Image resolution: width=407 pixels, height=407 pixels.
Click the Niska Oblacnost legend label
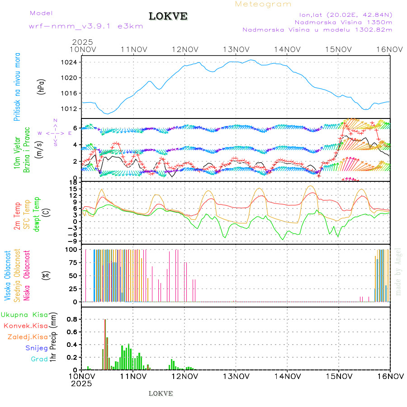pos(27,274)
